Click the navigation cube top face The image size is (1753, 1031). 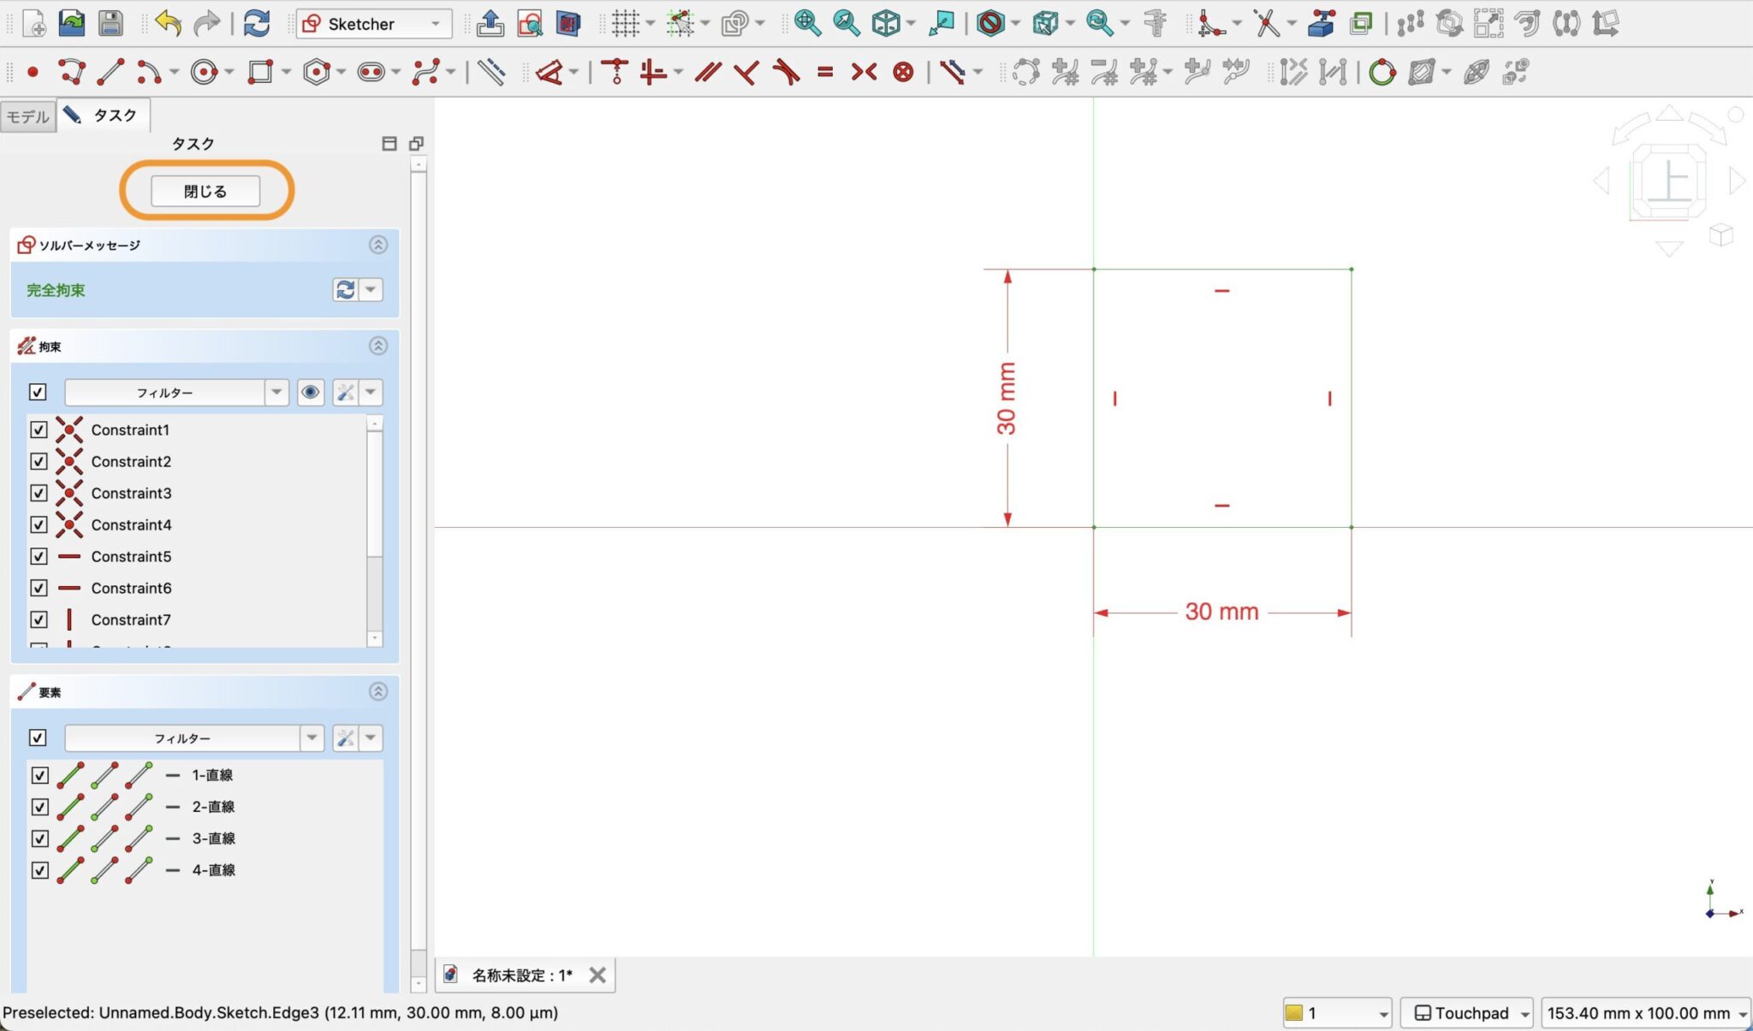(x=1669, y=181)
